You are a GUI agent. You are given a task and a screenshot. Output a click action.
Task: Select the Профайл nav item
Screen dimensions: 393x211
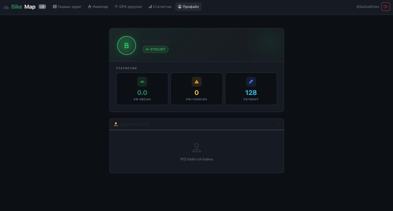click(x=188, y=7)
